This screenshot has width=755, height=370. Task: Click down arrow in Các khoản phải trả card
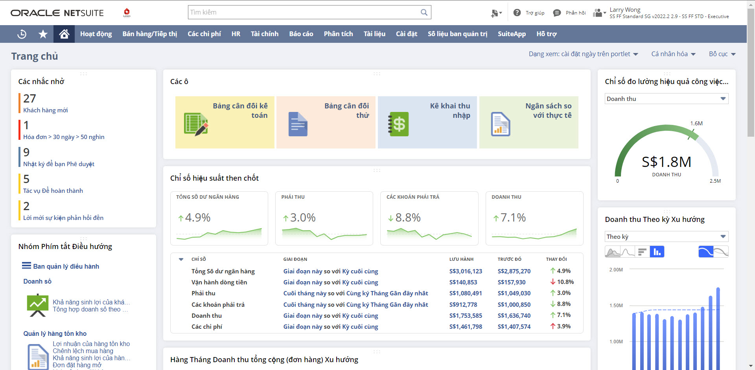pos(390,218)
